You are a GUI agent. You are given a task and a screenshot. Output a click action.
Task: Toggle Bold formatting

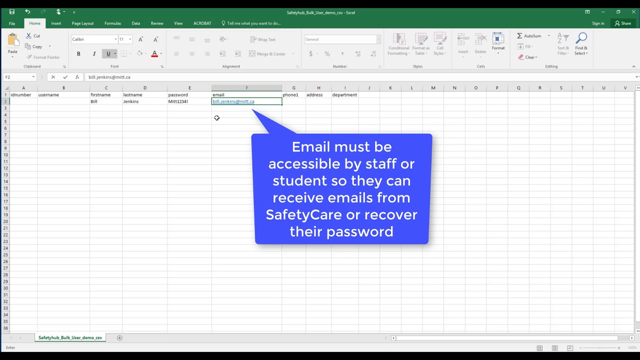point(78,54)
